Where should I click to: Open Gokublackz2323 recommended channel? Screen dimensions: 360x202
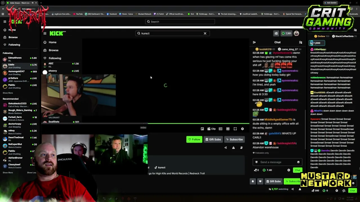click(x=20, y=105)
